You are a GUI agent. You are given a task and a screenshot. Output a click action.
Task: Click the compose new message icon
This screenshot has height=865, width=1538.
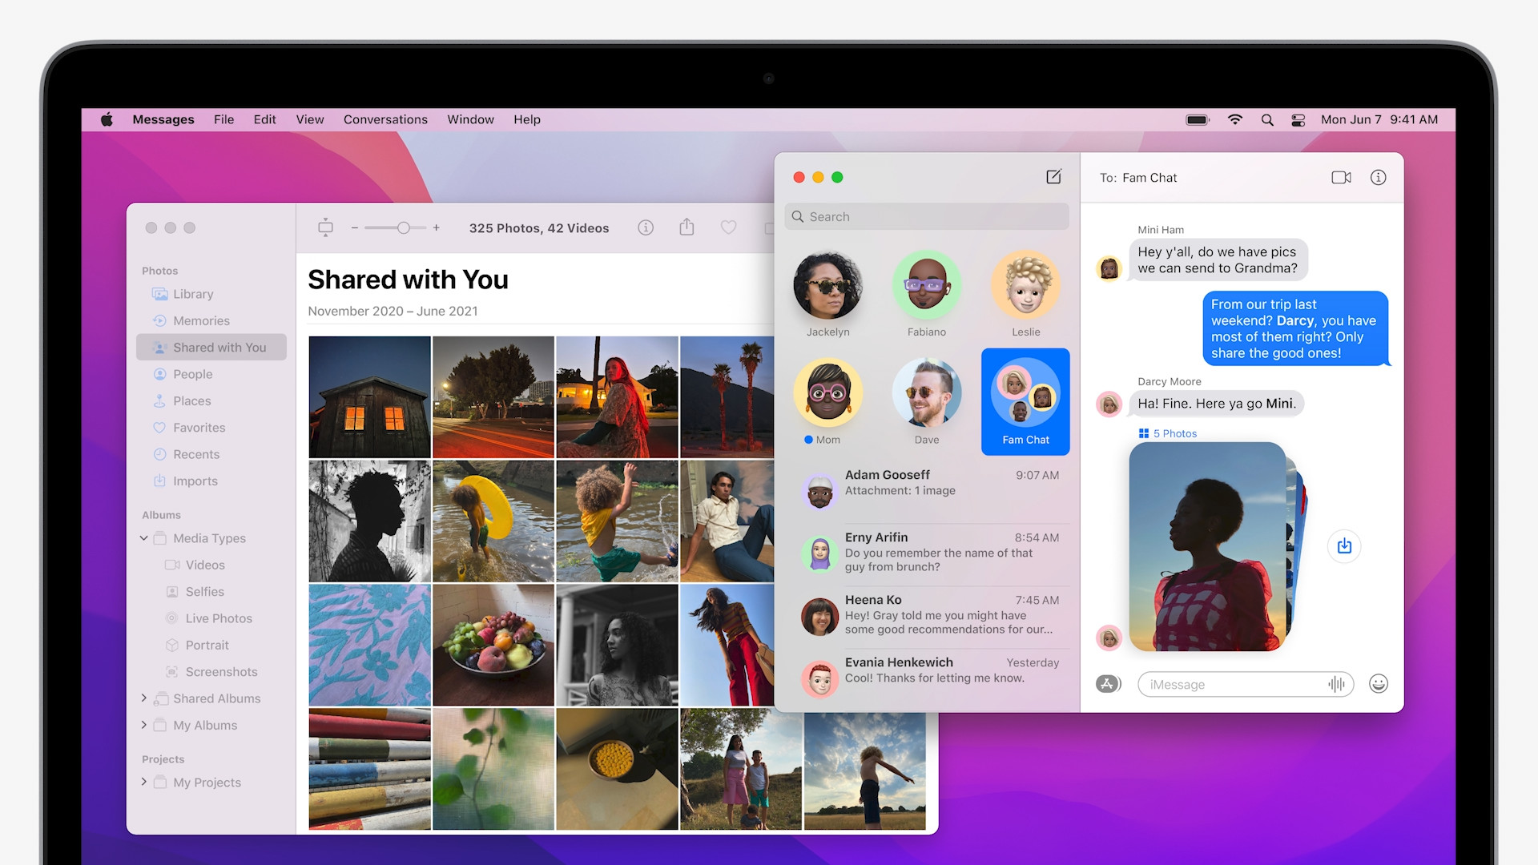1053,177
